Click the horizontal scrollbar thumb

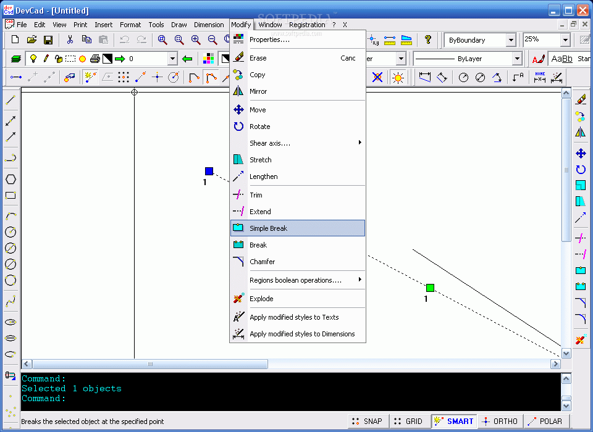click(x=150, y=364)
